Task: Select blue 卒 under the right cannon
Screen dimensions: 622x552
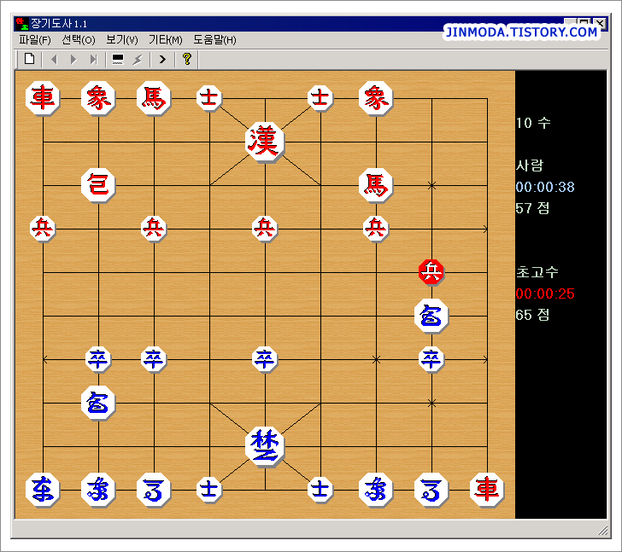Action: (x=431, y=359)
